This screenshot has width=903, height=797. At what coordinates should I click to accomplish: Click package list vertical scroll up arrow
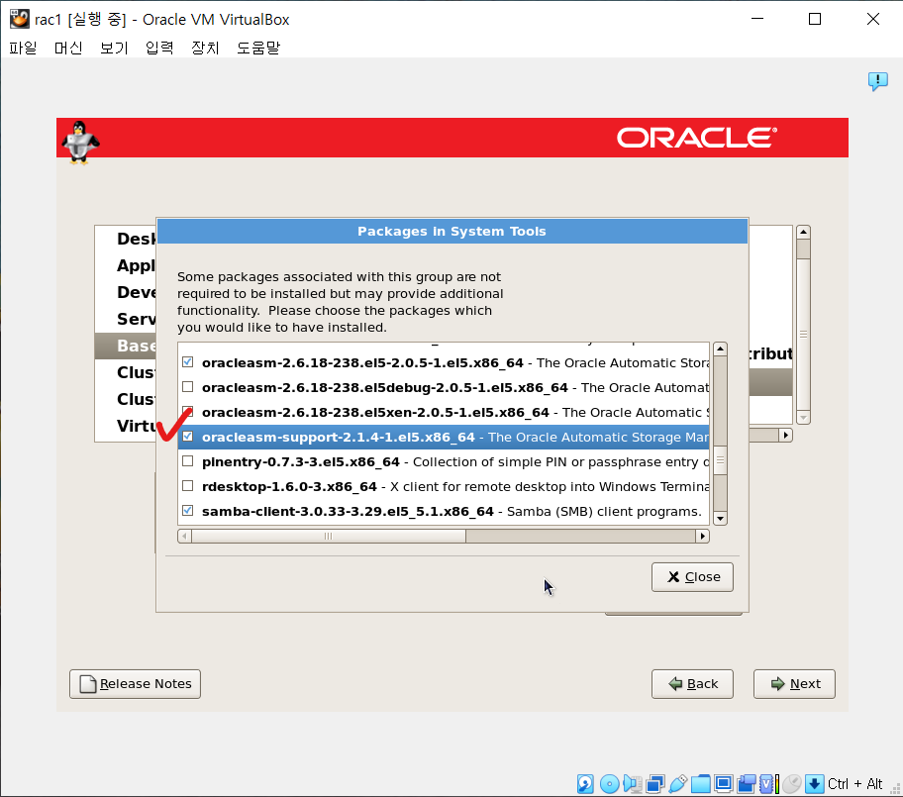[720, 349]
